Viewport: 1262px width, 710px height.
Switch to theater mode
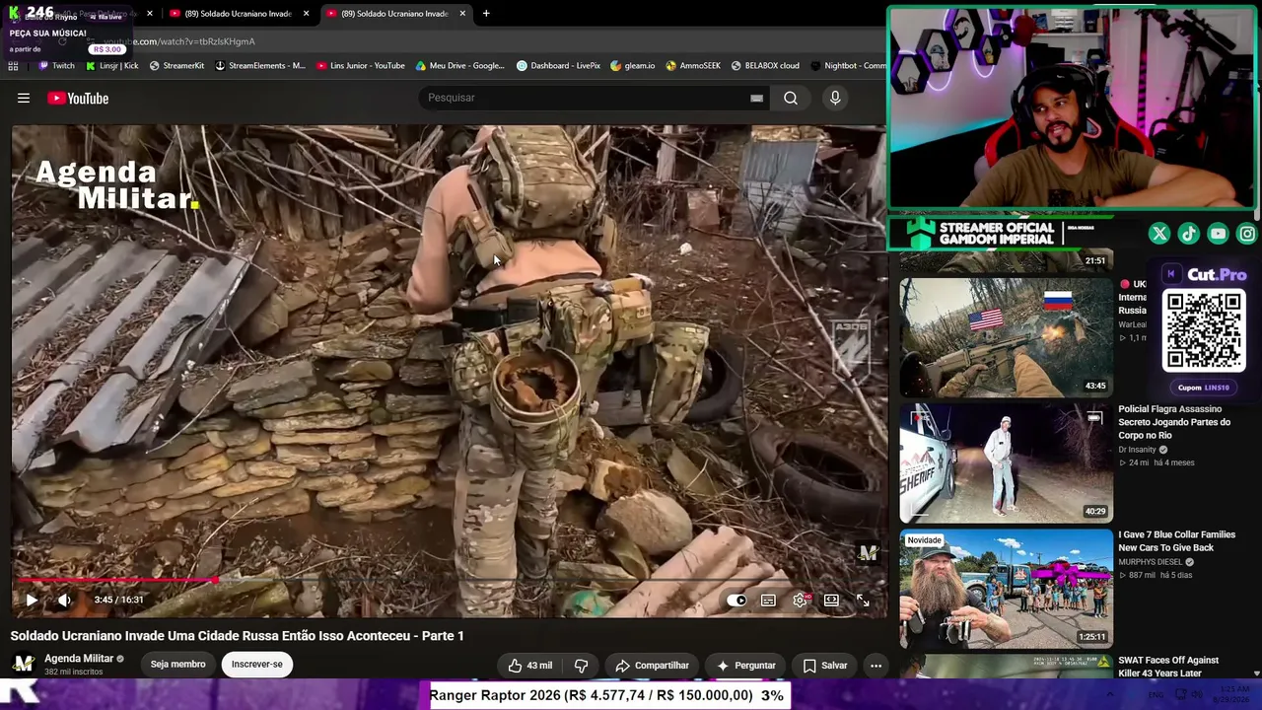pyautogui.click(x=831, y=600)
